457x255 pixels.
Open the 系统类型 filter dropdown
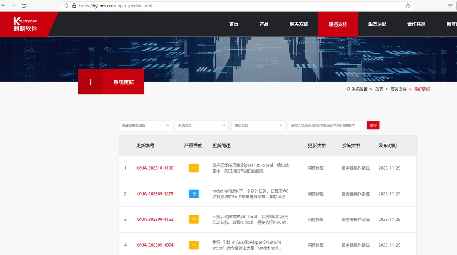(x=201, y=125)
